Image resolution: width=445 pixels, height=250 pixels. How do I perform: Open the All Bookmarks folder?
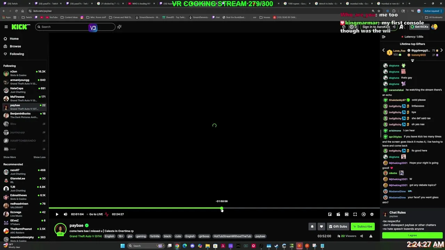point(434,17)
